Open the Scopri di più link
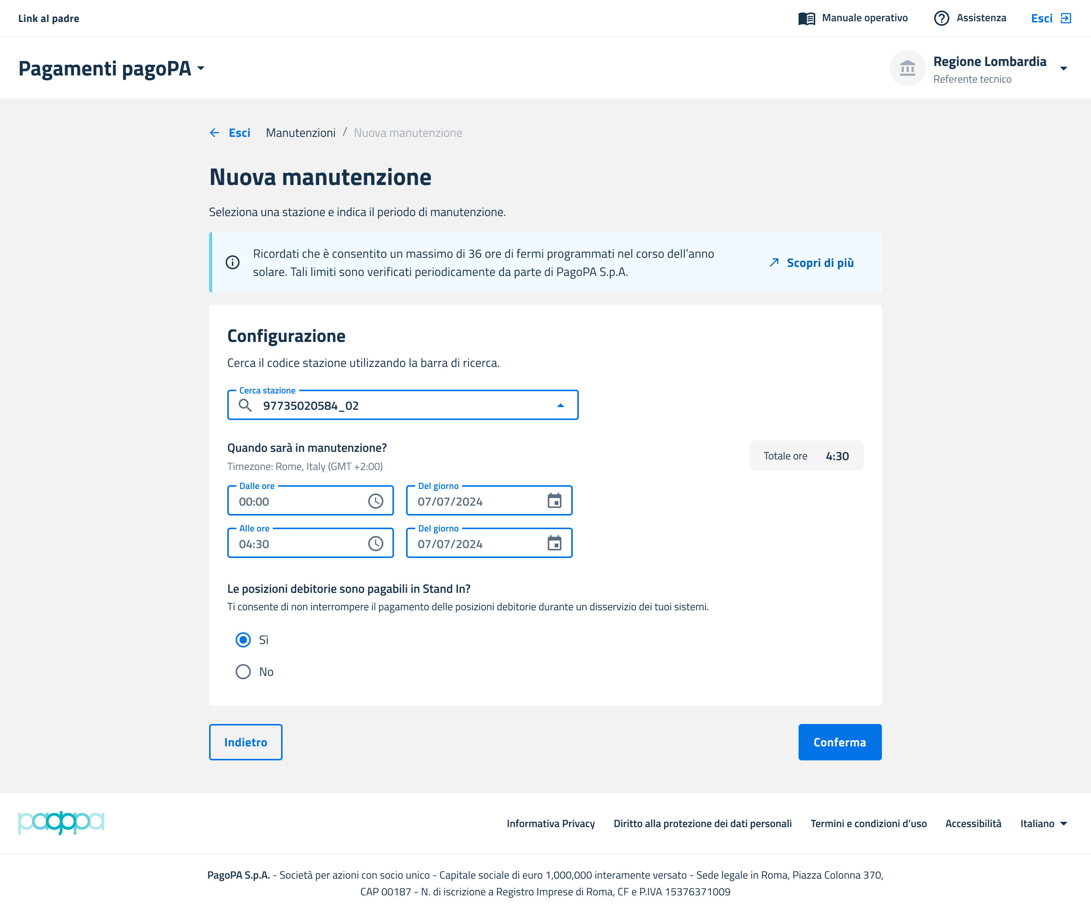1091x912 pixels. [x=819, y=263]
